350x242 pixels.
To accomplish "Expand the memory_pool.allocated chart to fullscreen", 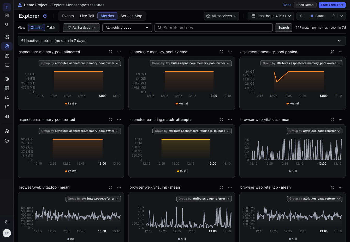I will point(111,52).
